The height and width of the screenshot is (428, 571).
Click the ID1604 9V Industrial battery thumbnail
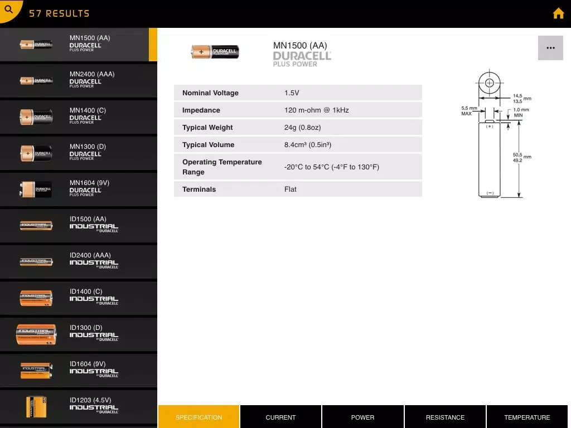point(36,371)
